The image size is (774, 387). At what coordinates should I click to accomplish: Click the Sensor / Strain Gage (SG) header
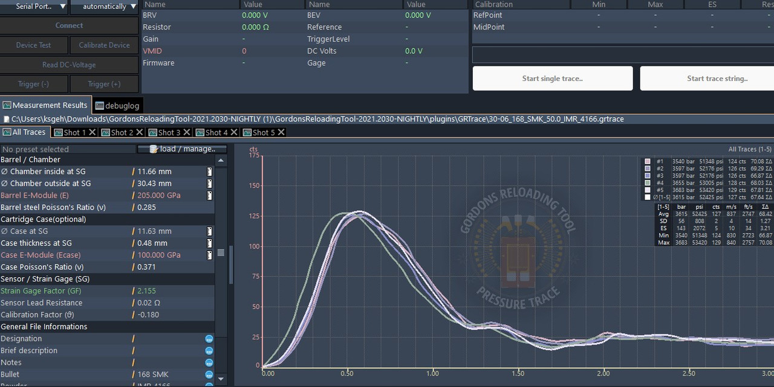107,280
